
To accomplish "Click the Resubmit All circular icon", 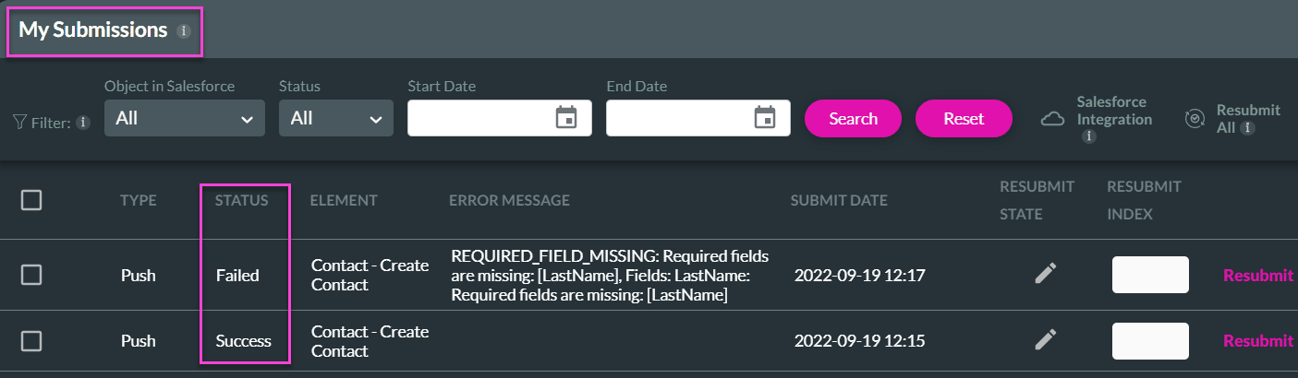I will (x=1195, y=119).
